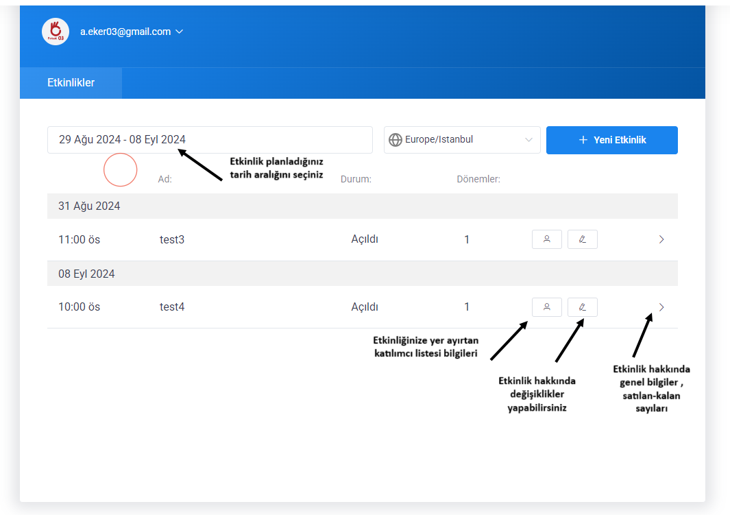Click the 10:00 ös time of test4
730x515 pixels.
coord(79,307)
